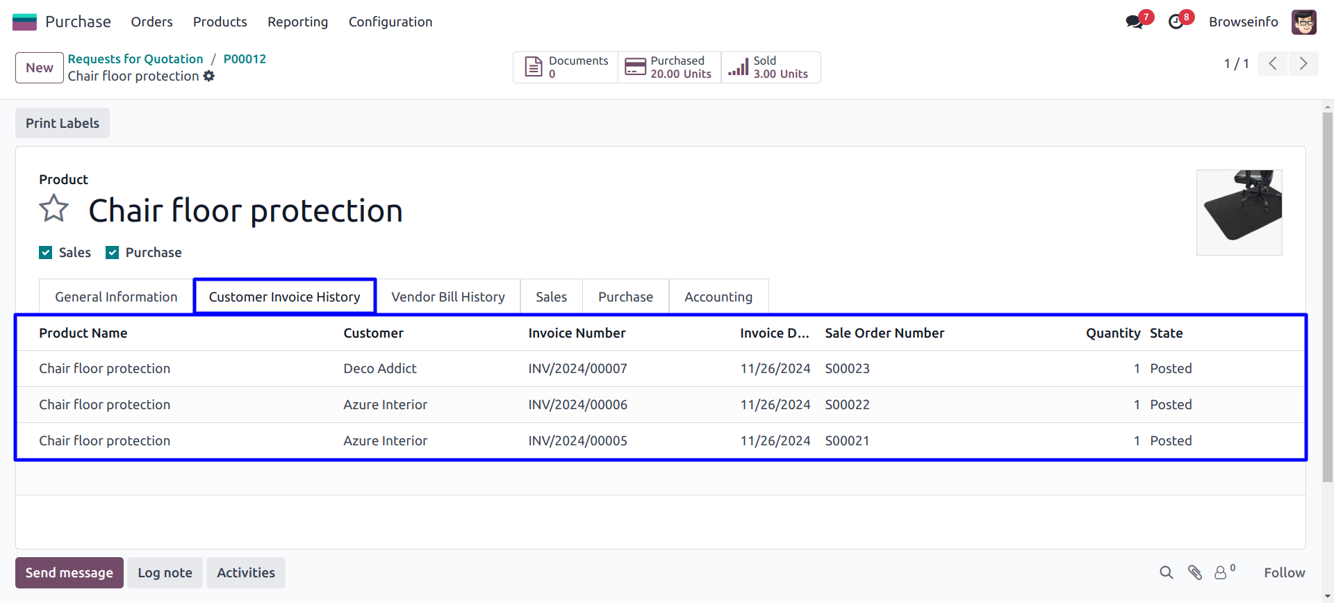Screen dimensions: 1334x603
Task: Open the activities clock icon
Action: click(1176, 22)
